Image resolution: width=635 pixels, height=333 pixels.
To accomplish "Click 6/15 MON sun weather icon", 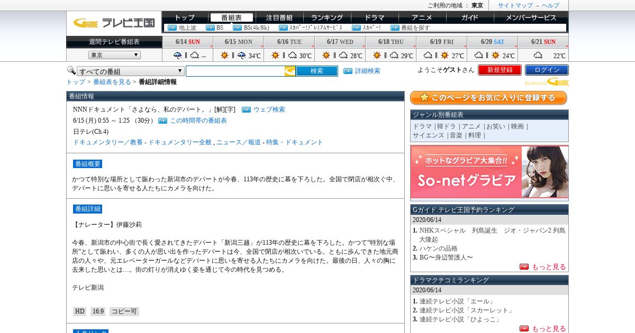I will tap(225, 55).
